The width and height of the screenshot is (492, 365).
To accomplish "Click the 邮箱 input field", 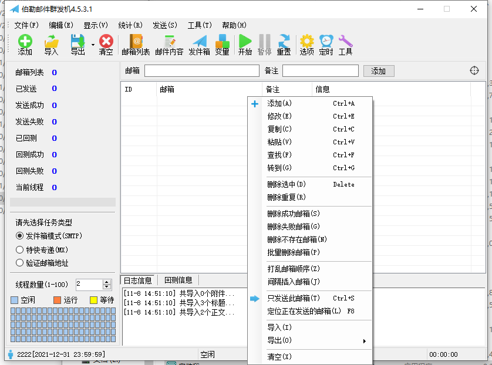I will (x=202, y=70).
